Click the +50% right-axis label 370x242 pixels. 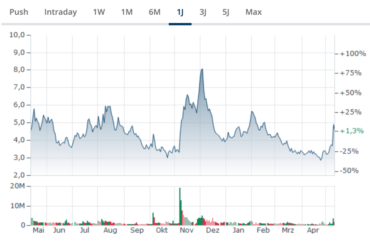click(350, 93)
